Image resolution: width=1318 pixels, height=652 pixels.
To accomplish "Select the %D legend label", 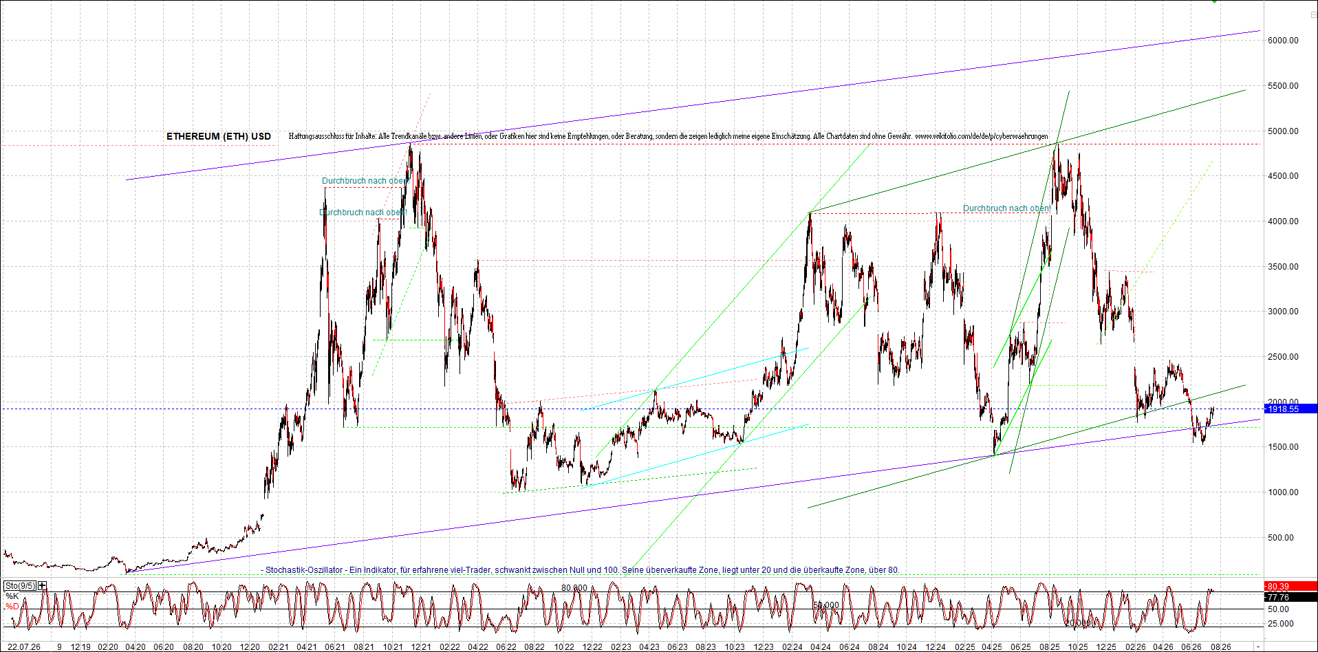I will [12, 607].
